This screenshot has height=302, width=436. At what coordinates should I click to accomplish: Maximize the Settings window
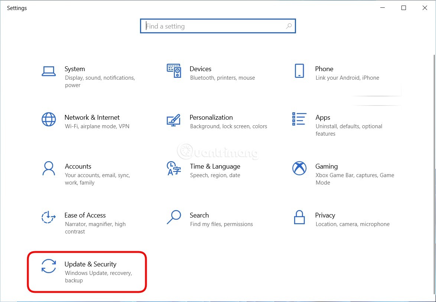[404, 8]
